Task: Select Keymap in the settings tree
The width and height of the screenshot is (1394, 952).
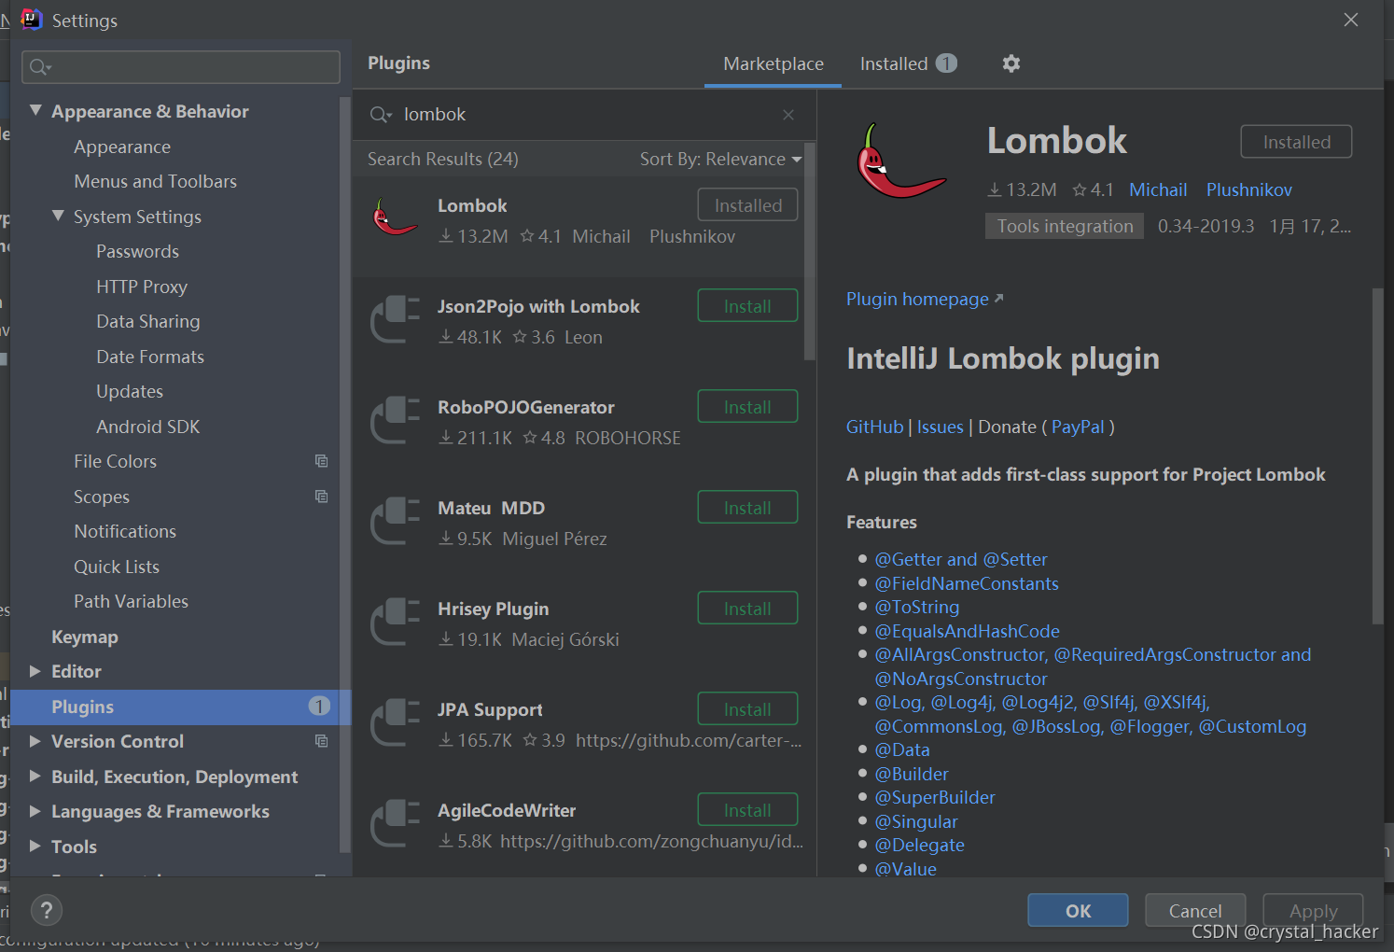Action: [85, 637]
